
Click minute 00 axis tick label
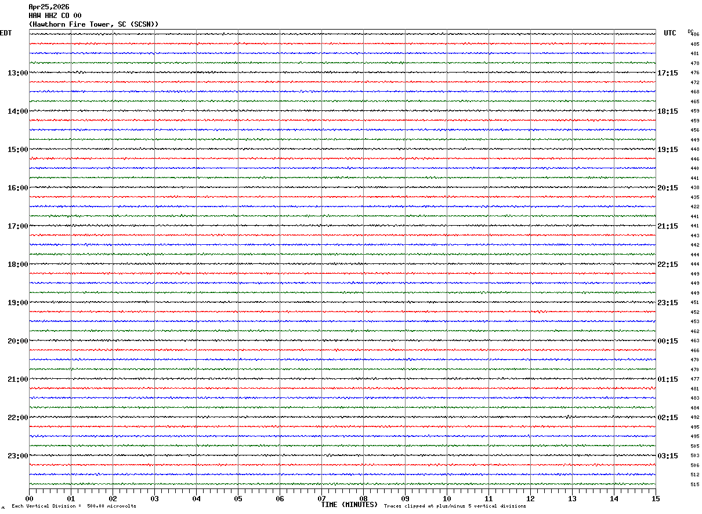pyautogui.click(x=29, y=498)
